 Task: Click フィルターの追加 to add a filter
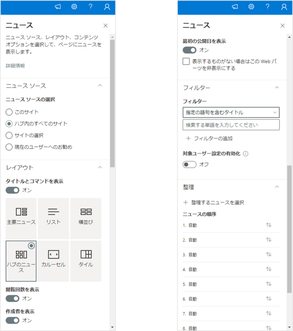(x=209, y=138)
